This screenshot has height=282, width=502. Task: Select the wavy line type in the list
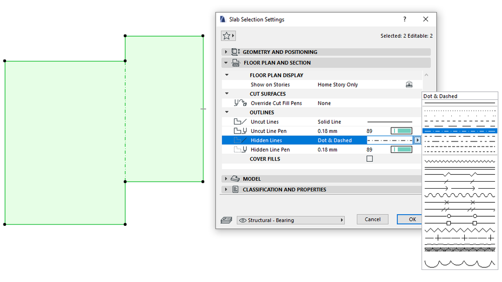[x=460, y=195]
